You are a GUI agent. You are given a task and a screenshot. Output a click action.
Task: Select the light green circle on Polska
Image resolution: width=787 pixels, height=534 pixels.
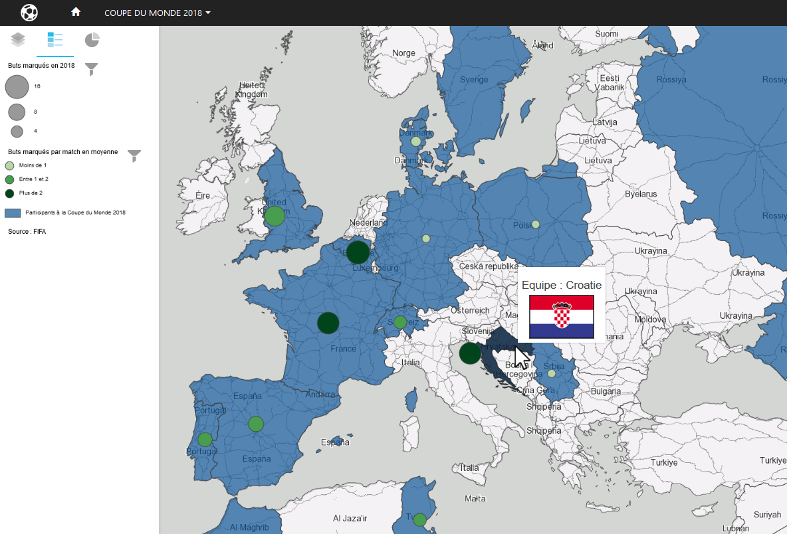[535, 224]
